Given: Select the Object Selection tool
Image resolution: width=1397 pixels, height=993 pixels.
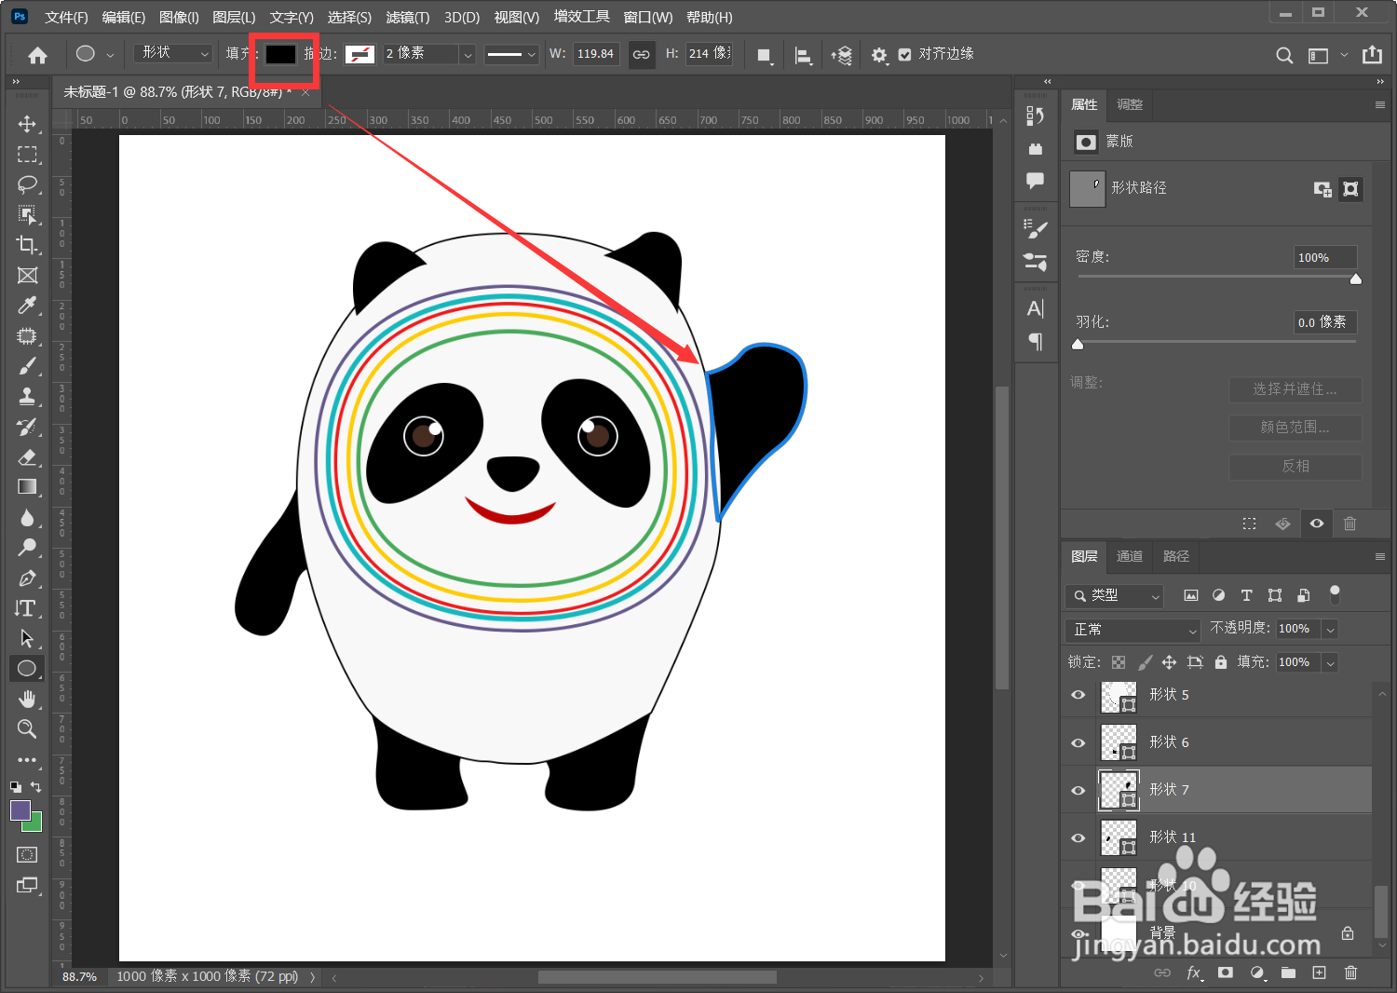Looking at the screenshot, I should 27,215.
